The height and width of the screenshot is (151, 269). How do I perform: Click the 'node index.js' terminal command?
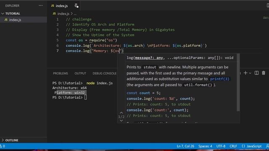tap(100, 83)
